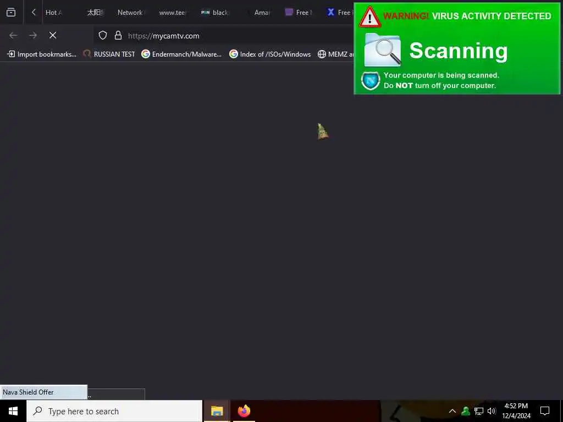This screenshot has height=422, width=563.
Task: Go forward with the forward arrow
Action: click(x=33, y=35)
